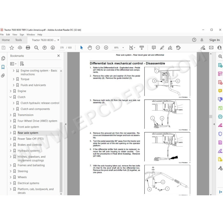This screenshot has width=223, height=223.
Task: Add a comment sticky note
Action: [x=154, y=48]
